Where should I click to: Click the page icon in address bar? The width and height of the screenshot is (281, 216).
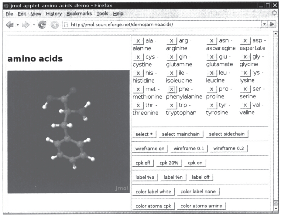[x=66, y=25]
